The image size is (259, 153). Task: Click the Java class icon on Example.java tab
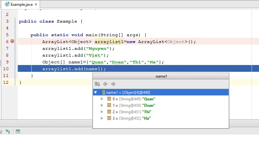click(x=7, y=4)
